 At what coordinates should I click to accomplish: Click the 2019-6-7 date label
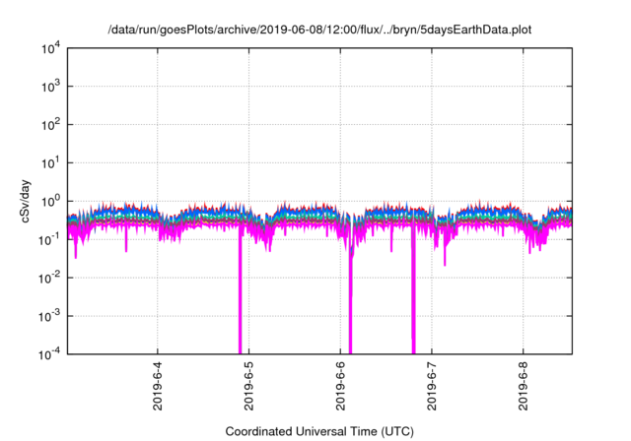[432, 386]
